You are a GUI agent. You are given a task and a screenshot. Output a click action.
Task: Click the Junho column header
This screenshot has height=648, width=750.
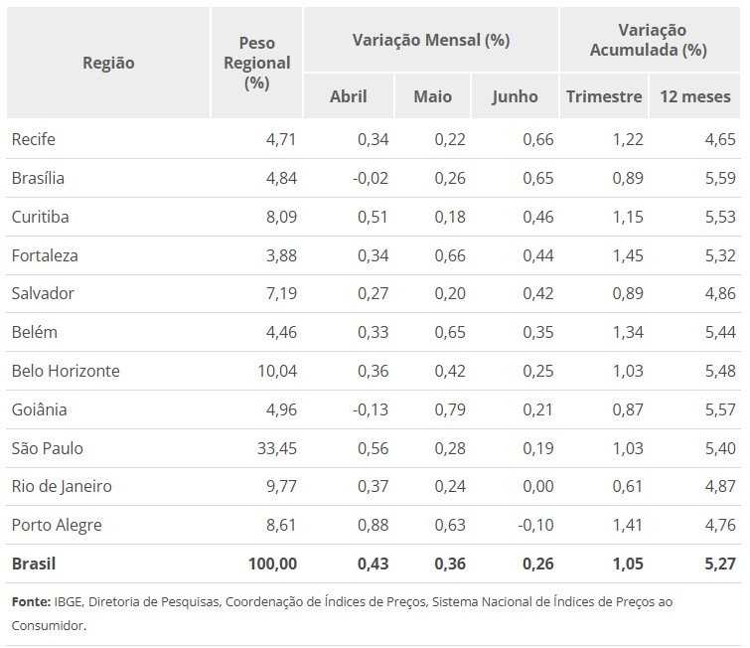point(515,96)
